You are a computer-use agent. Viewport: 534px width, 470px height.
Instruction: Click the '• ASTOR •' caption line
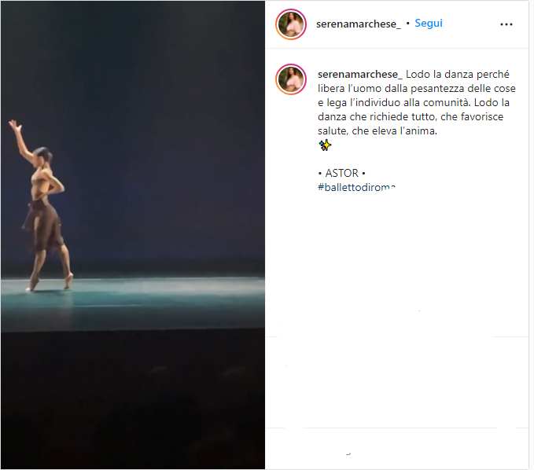(341, 173)
